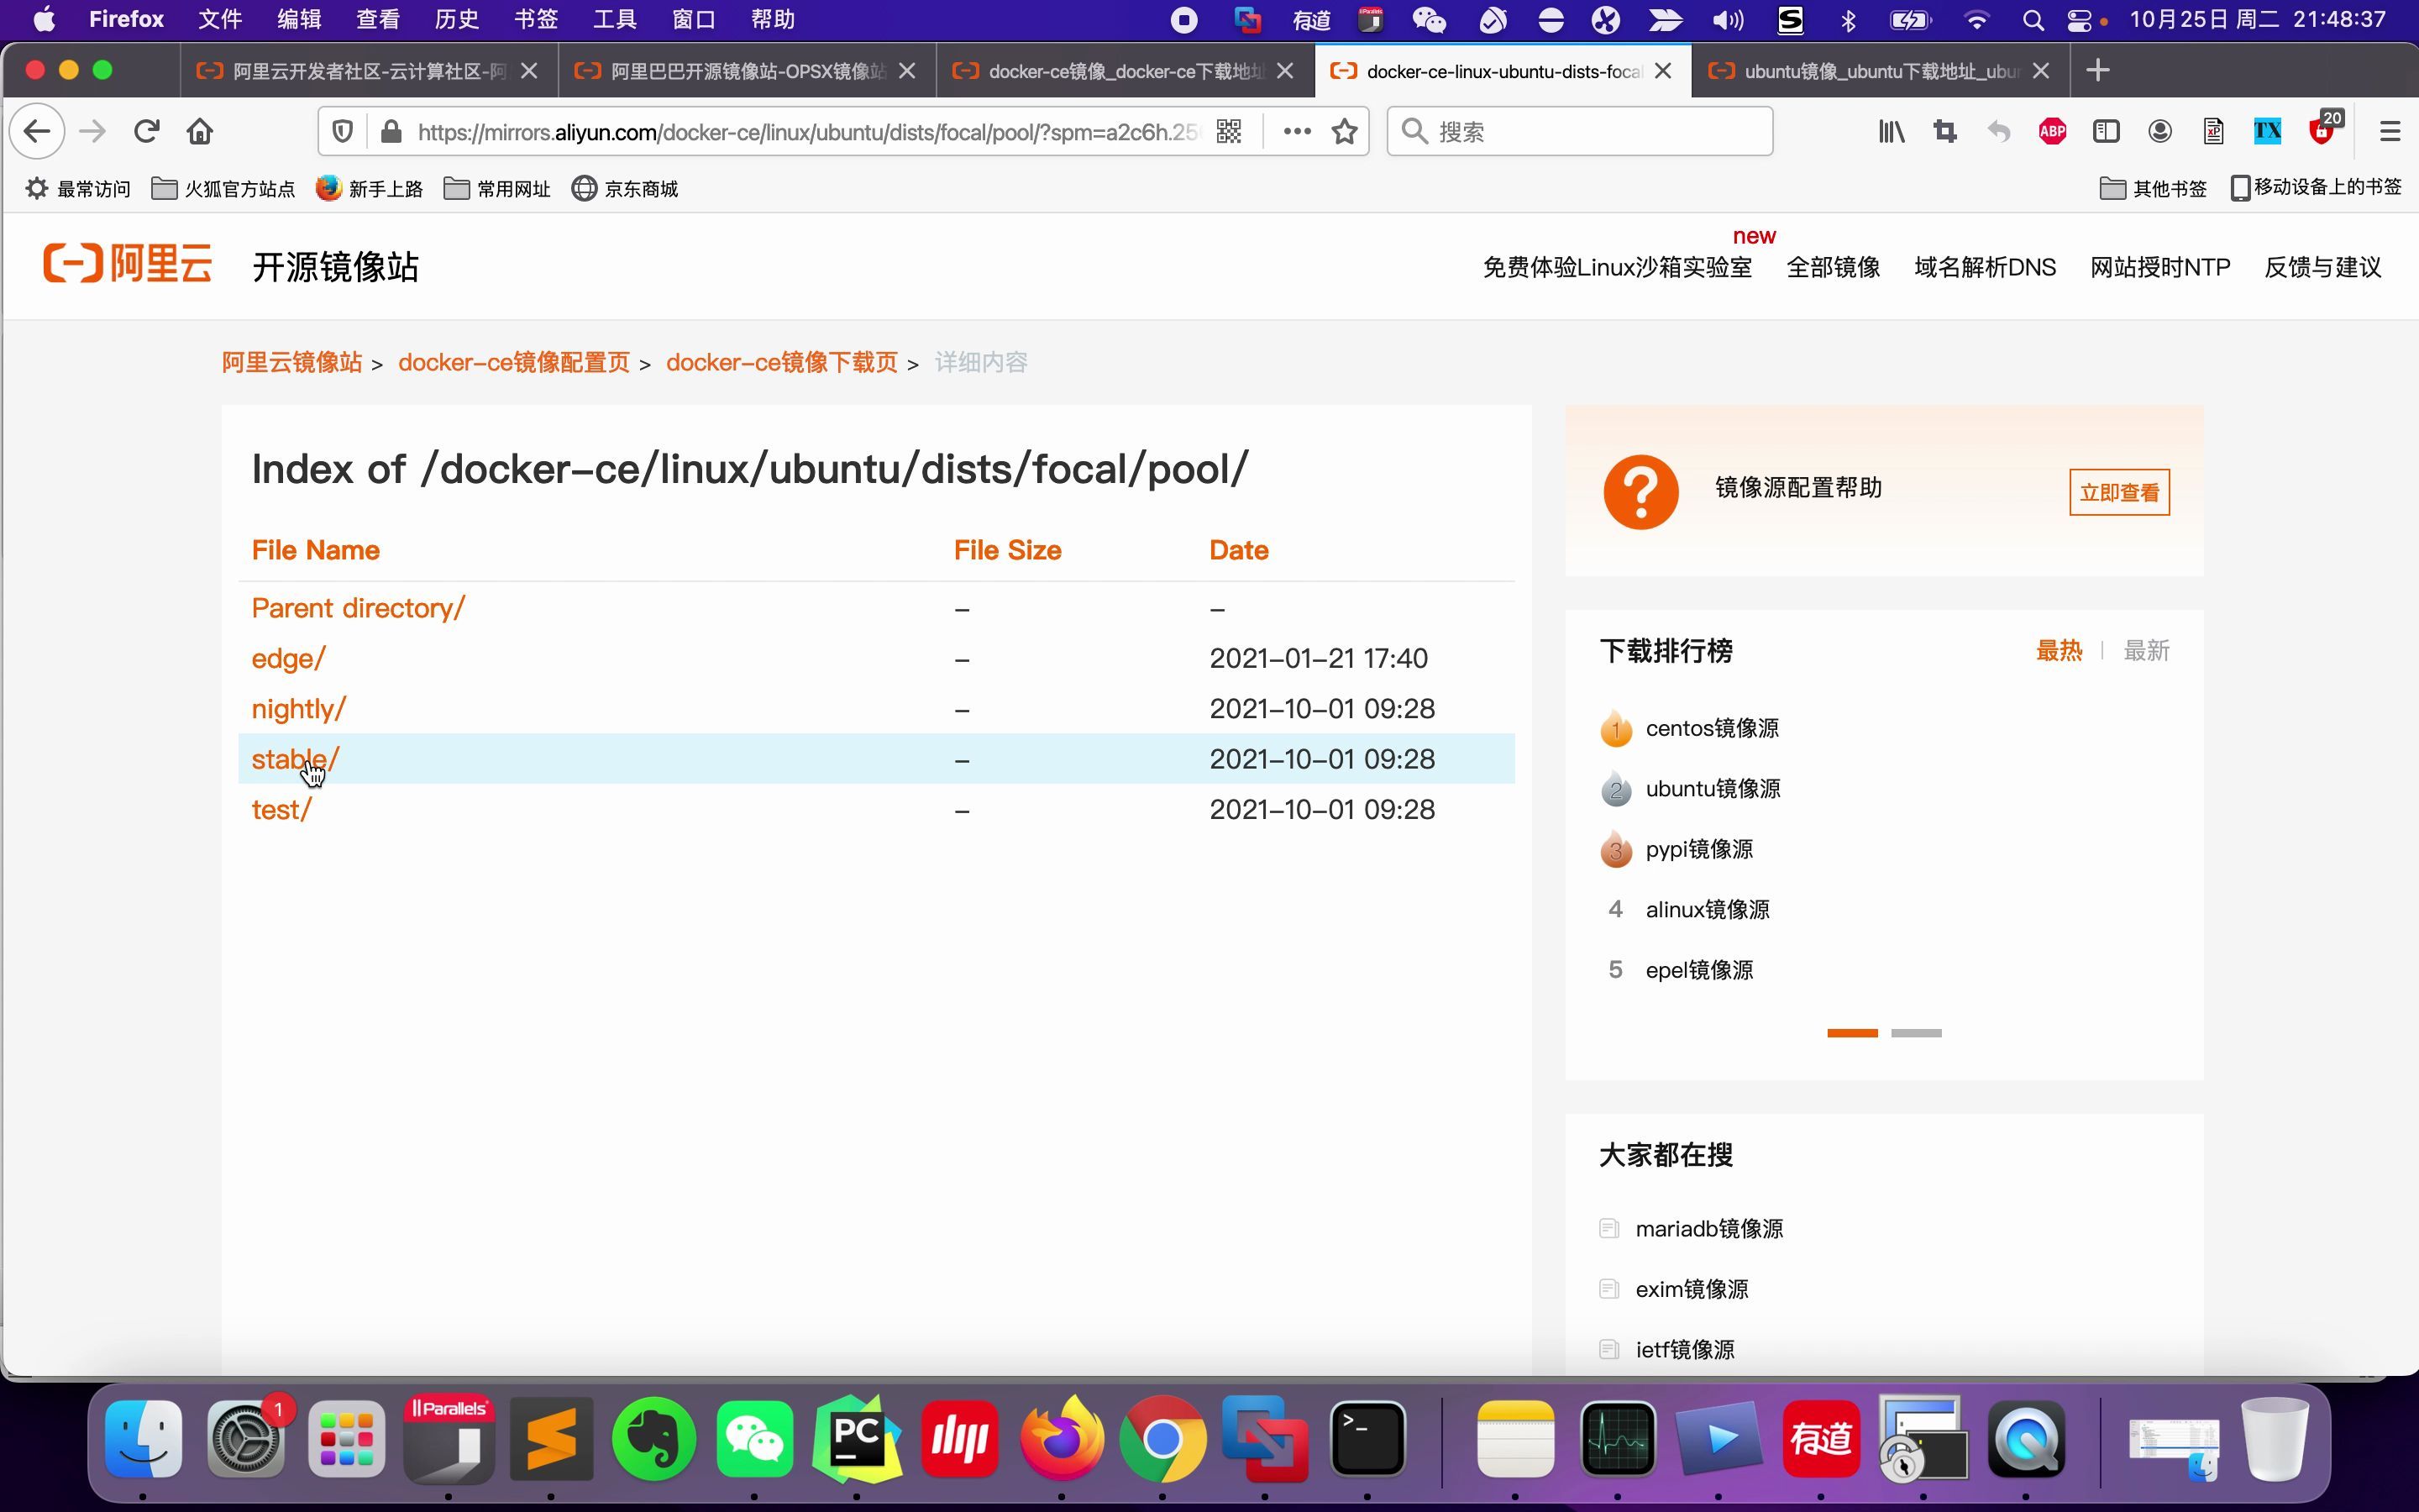Switch ranking to 最新
Viewport: 2419px width, 1512px height.
(2146, 651)
